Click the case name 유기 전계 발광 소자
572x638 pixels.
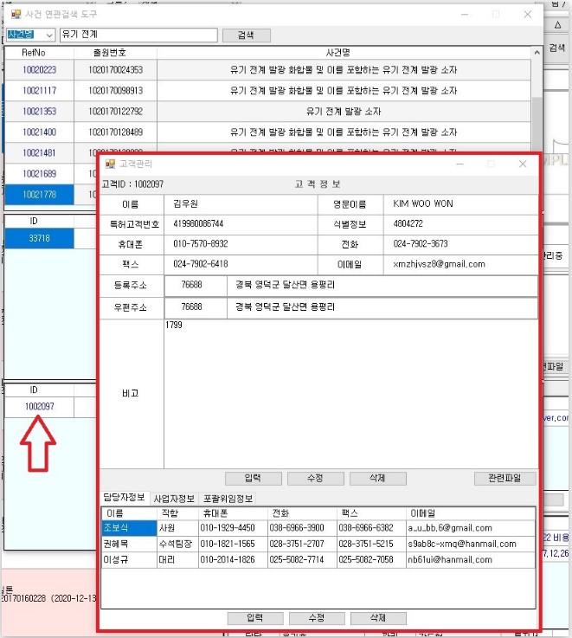tap(344, 112)
